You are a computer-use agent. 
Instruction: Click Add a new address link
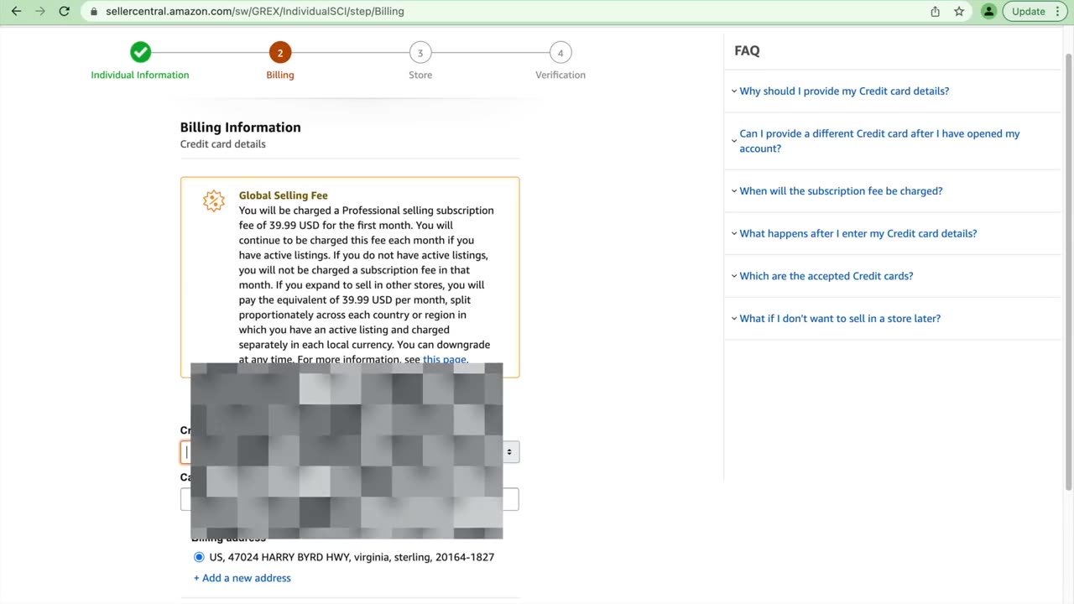tap(242, 578)
